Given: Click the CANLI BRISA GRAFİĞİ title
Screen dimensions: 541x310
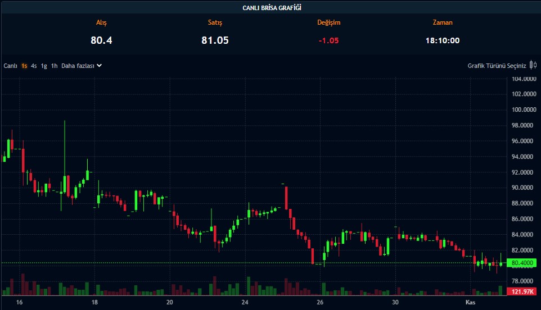Looking at the screenshot, I should (270, 7).
